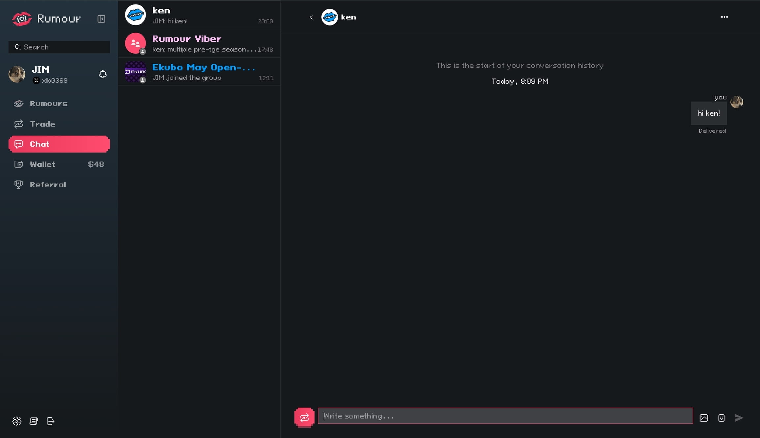Open the Rumour Viber group chat
The height and width of the screenshot is (438, 760).
199,44
